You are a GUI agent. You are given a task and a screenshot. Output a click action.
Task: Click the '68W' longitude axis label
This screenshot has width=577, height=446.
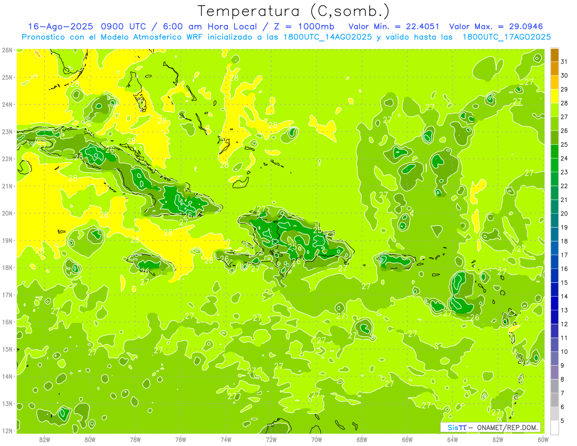coord(362,440)
